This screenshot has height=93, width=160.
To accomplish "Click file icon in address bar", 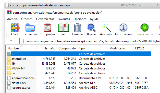I will [x=22, y=41].
